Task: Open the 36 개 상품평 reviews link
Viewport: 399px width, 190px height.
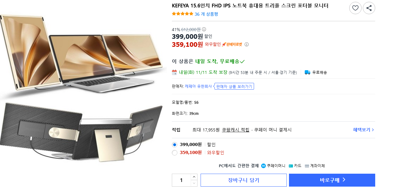Action: 206,14
